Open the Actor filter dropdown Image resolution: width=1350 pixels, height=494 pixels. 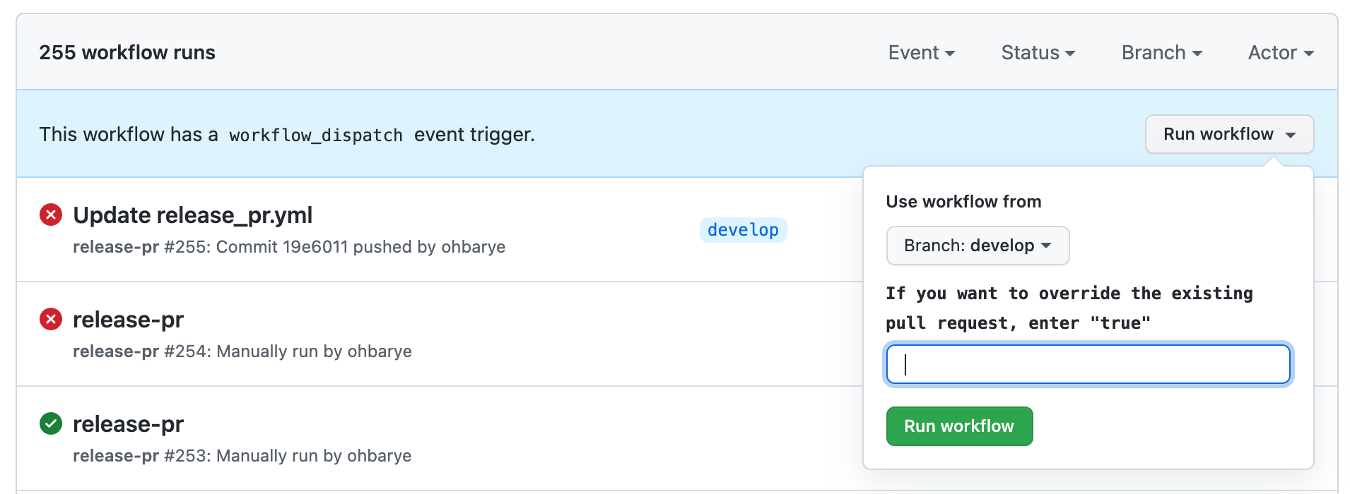(1281, 53)
